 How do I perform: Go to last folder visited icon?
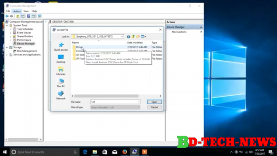tap(128, 37)
